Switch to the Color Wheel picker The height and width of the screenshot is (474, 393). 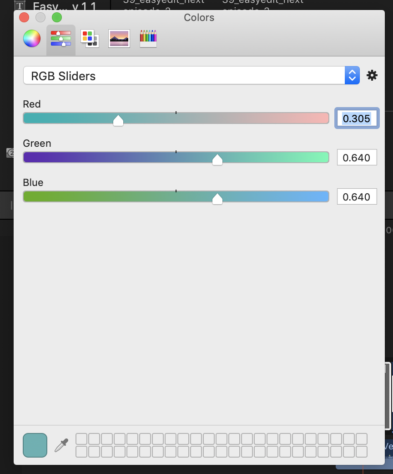[x=32, y=39]
